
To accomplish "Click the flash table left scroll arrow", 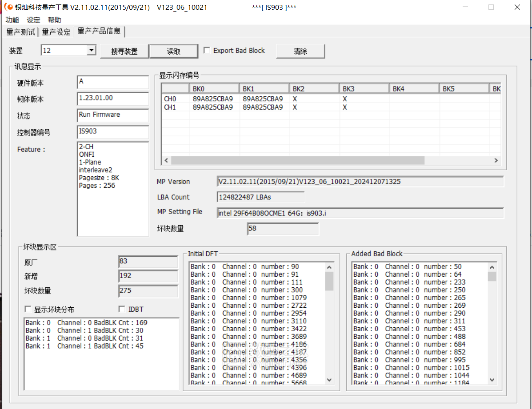I will point(166,160).
